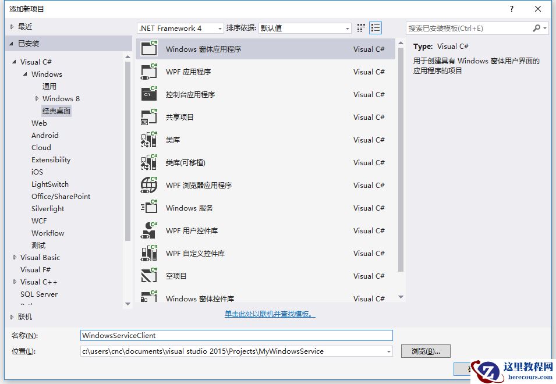Select the 经典桌面 tree item
This screenshot has height=384, width=556.
56,111
